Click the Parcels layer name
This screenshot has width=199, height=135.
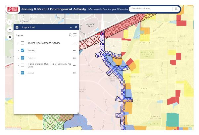click(x=31, y=58)
